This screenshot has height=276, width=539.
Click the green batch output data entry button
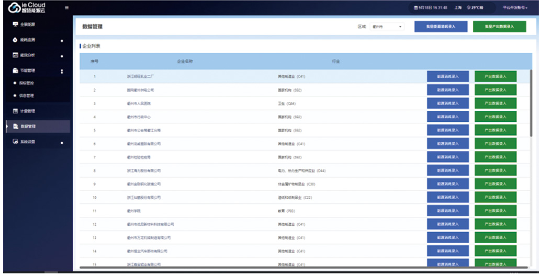(x=499, y=27)
